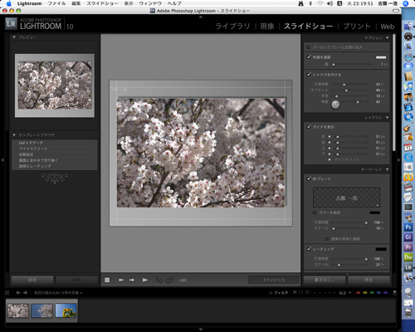Collapse the テンプレートブラウザ panel triangle
This screenshot has height=332, width=415.
tap(14, 135)
